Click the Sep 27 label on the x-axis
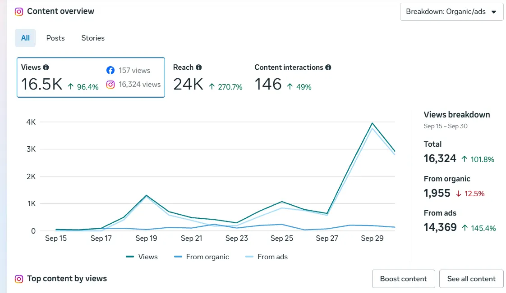 click(327, 238)
